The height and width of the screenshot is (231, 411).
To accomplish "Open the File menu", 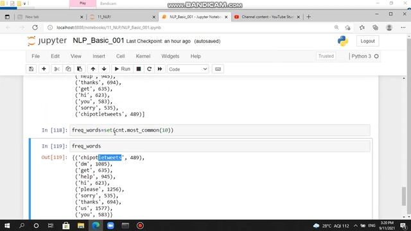I will pyautogui.click(x=36, y=56).
